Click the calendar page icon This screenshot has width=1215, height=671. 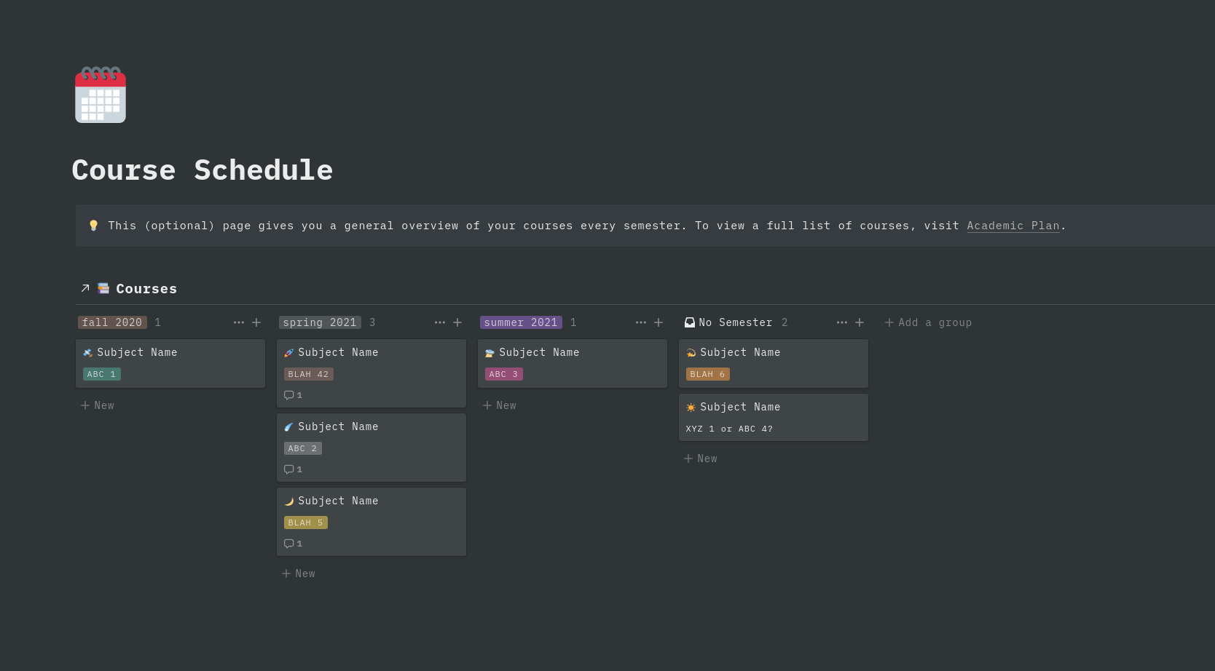101,95
